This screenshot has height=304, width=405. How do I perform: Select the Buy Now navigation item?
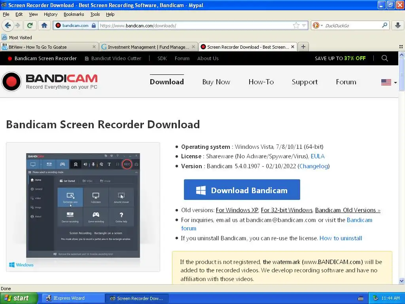point(216,82)
